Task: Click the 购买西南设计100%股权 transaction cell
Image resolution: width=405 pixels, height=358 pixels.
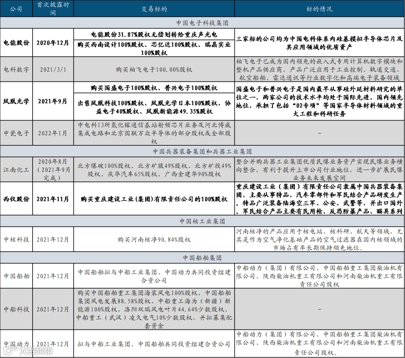Action: (x=154, y=48)
